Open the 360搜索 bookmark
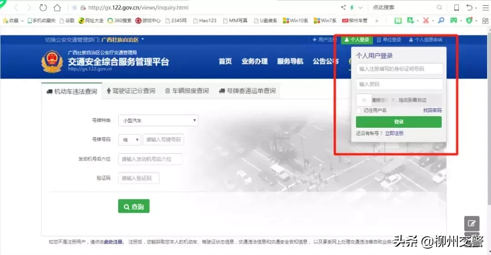 click(119, 20)
